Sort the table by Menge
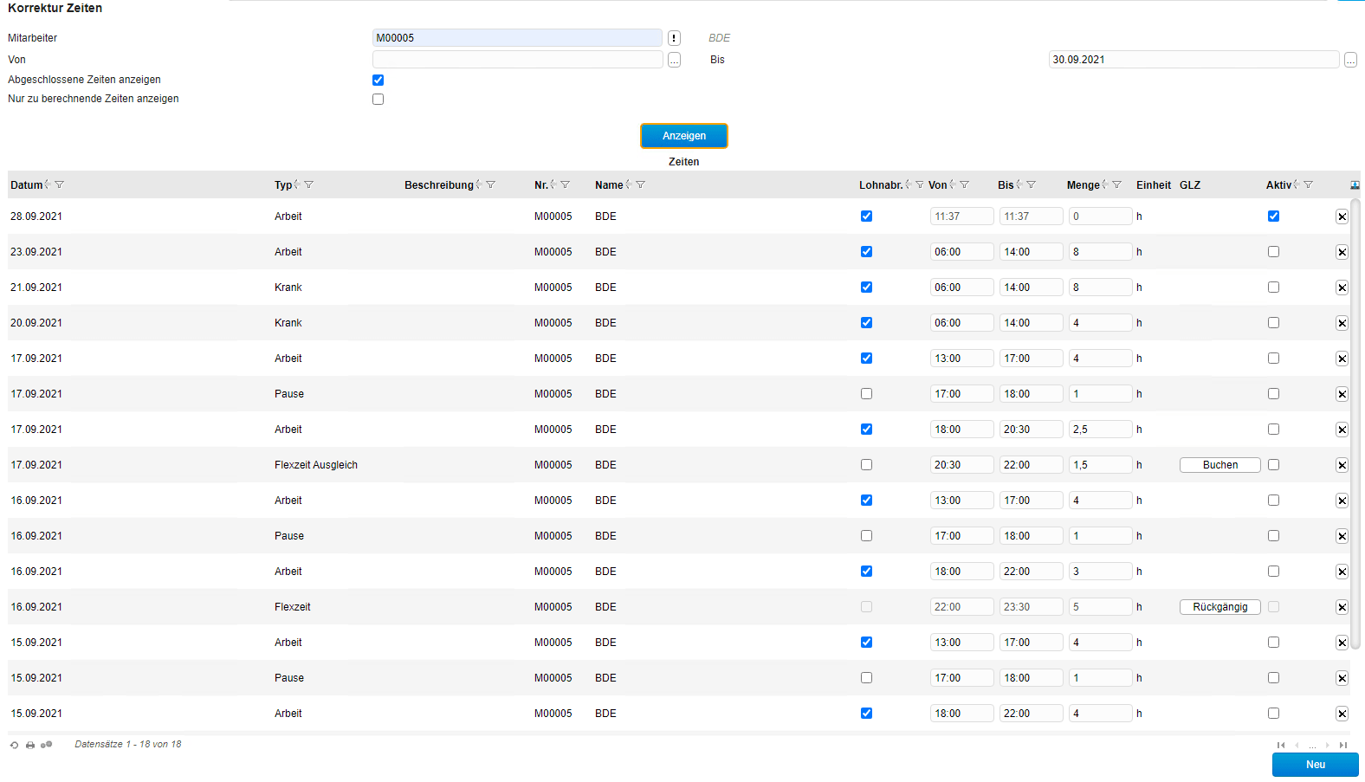Image resolution: width=1365 pixels, height=782 pixels. click(1104, 184)
